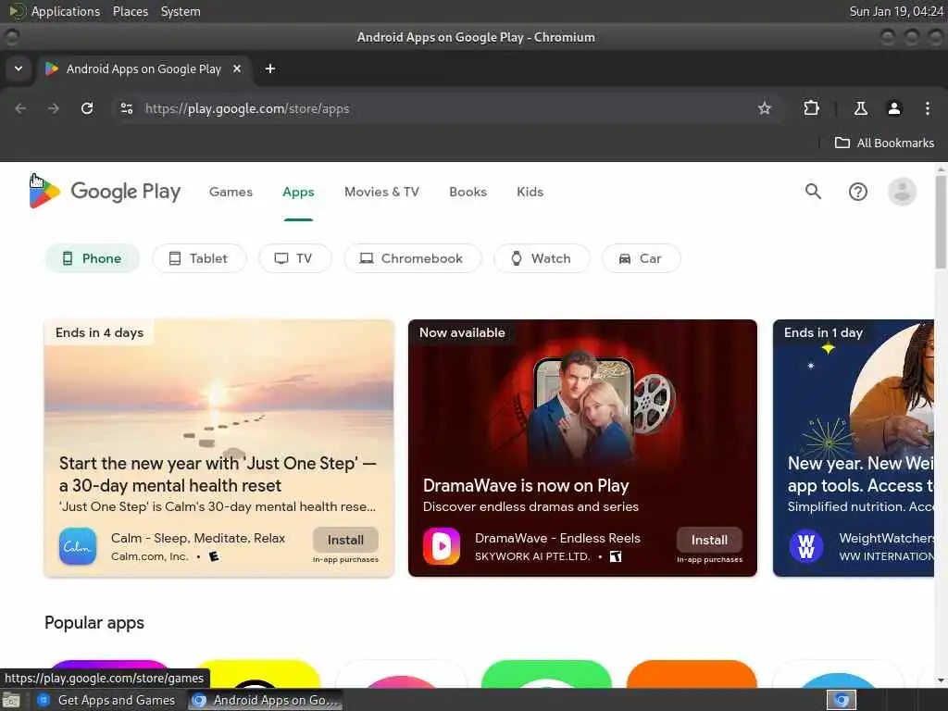The height and width of the screenshot is (711, 948).
Task: Select the TV device filter
Action: pos(294,258)
